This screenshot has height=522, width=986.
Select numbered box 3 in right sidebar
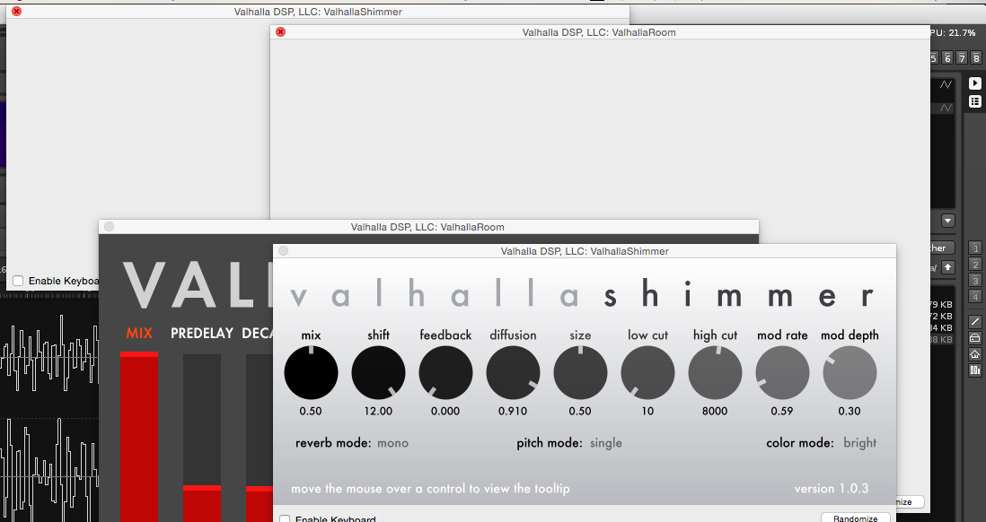click(x=975, y=280)
